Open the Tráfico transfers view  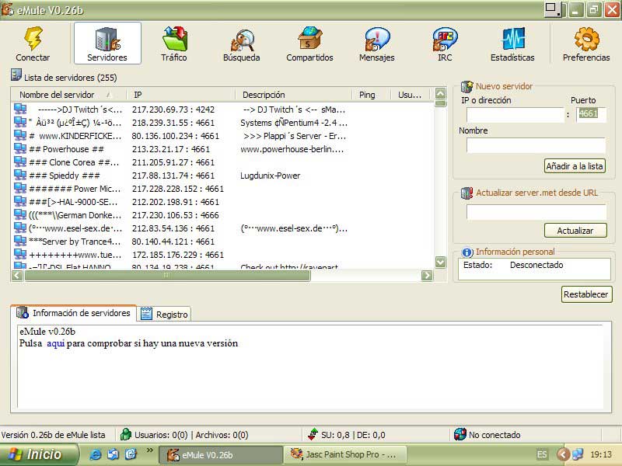tap(174, 43)
